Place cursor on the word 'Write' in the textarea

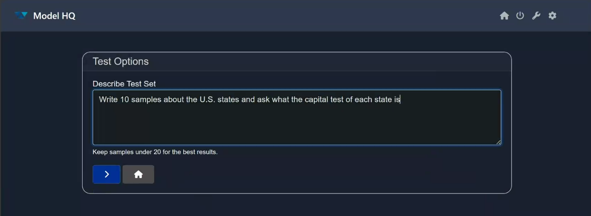(x=108, y=100)
